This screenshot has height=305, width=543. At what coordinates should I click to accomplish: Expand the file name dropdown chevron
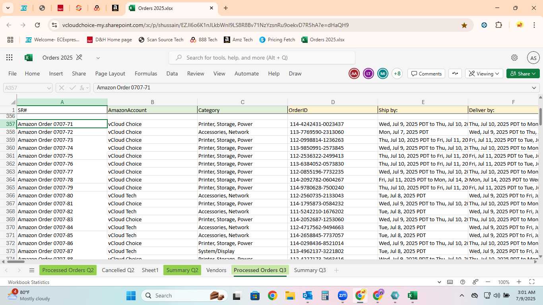(x=98, y=58)
